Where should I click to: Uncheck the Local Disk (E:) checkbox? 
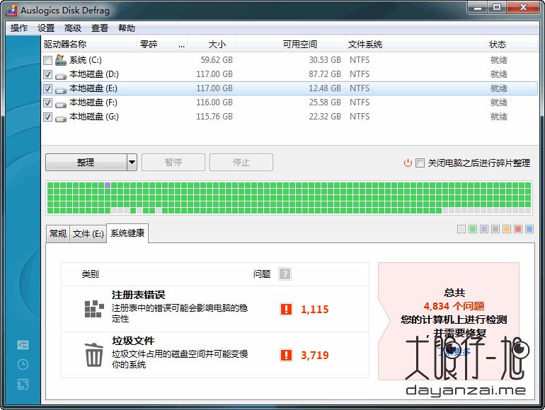point(48,89)
